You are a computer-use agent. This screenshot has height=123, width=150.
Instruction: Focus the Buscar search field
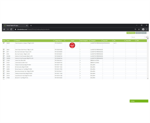click(x=138, y=37)
